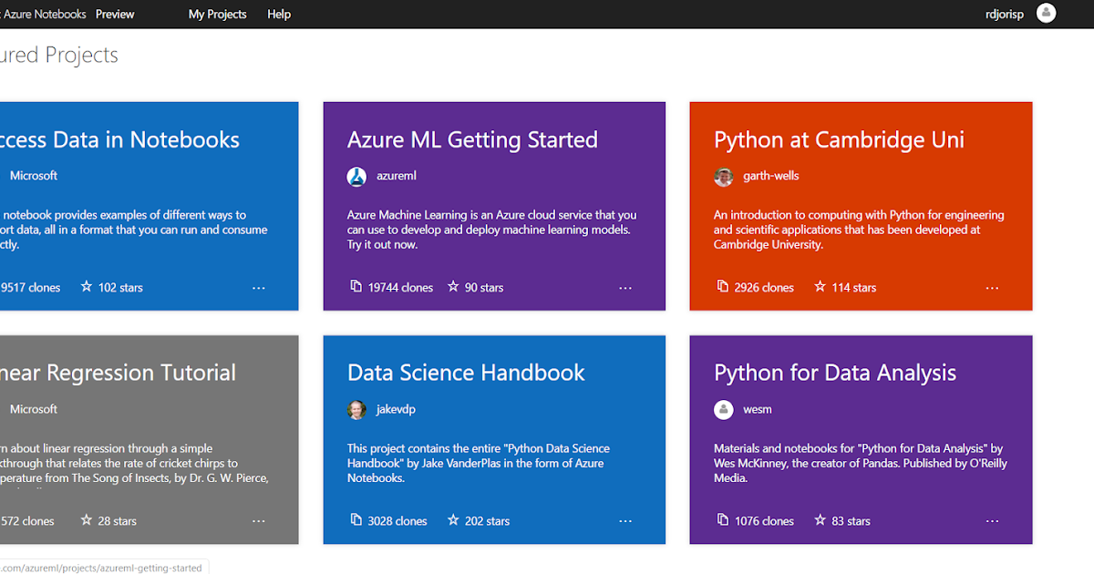
Task: Click the user profile avatar icon top-right
Action: click(1046, 13)
